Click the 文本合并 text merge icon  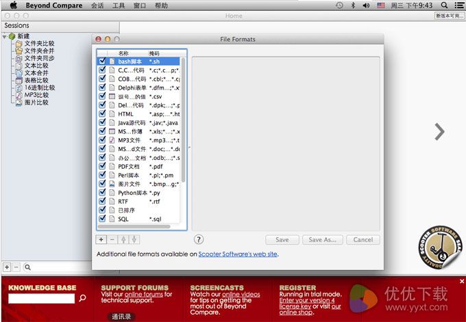pos(19,73)
